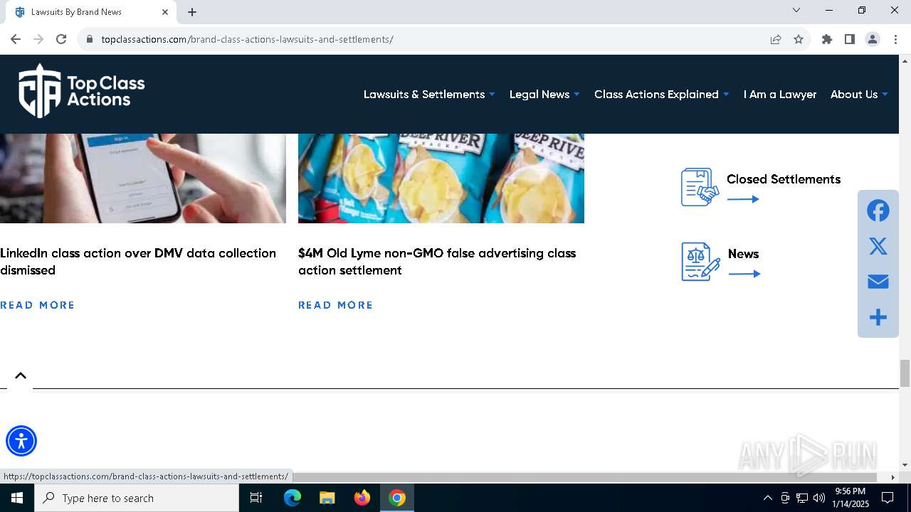The width and height of the screenshot is (911, 512).
Task: Open browser Extensions puzzle icon
Action: 827,39
